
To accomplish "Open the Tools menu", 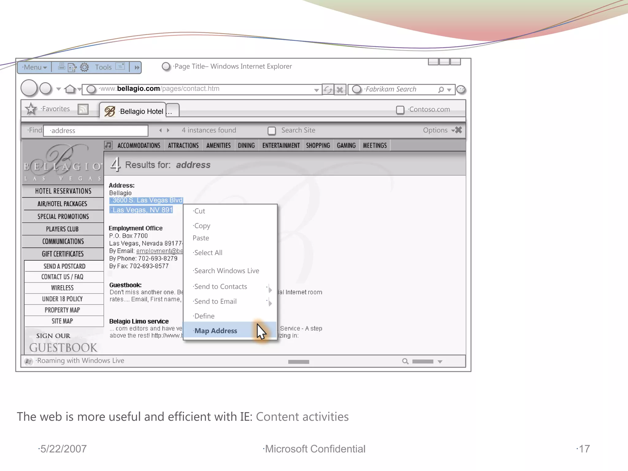I will click(103, 67).
